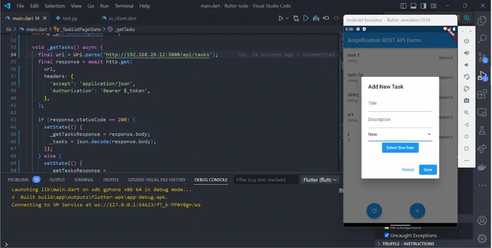
Task: Open run dropdown arrow beside play button
Action: click(x=287, y=18)
